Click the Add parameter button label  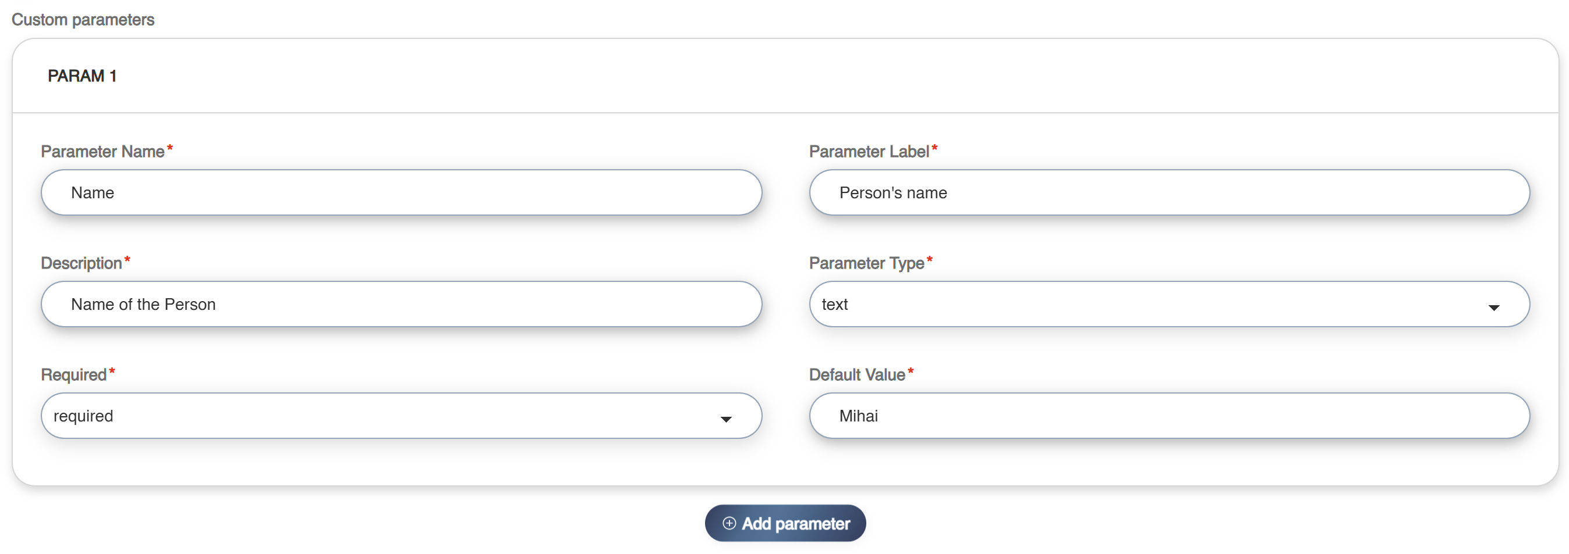point(795,524)
